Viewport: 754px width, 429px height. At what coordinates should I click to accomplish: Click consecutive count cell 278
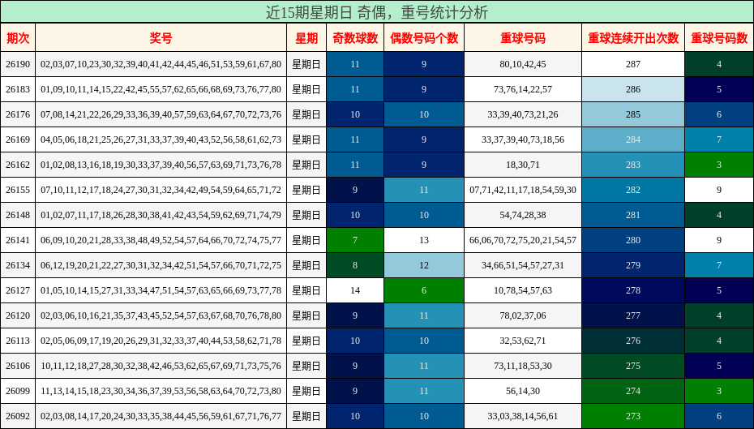pos(633,290)
